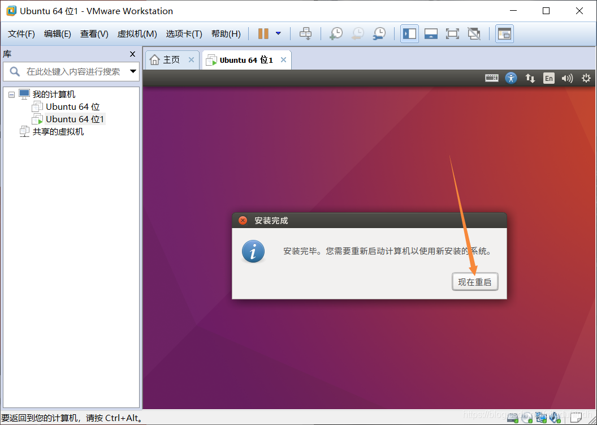Select the Ubuntu 64 位1 tab

(x=246, y=60)
